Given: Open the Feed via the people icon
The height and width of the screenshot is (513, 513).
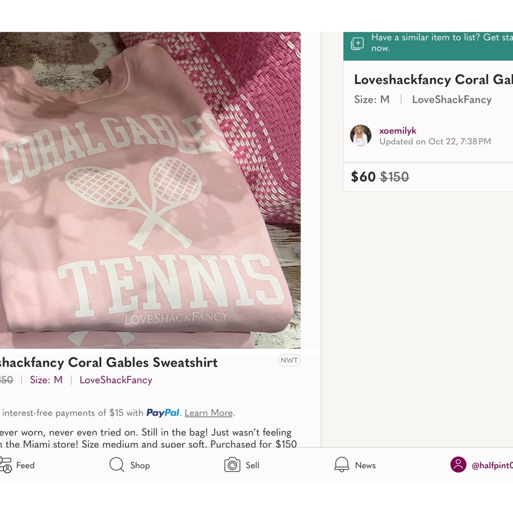Looking at the screenshot, I should (7, 465).
